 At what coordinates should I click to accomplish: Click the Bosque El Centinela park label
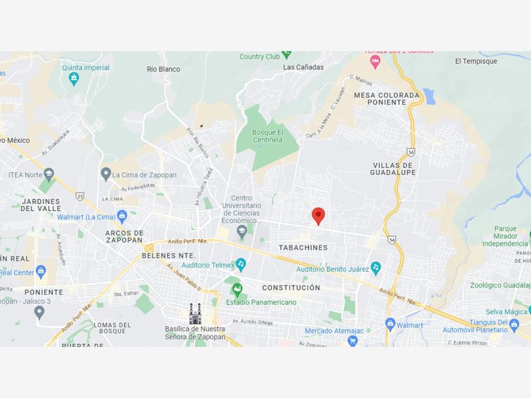click(x=267, y=136)
